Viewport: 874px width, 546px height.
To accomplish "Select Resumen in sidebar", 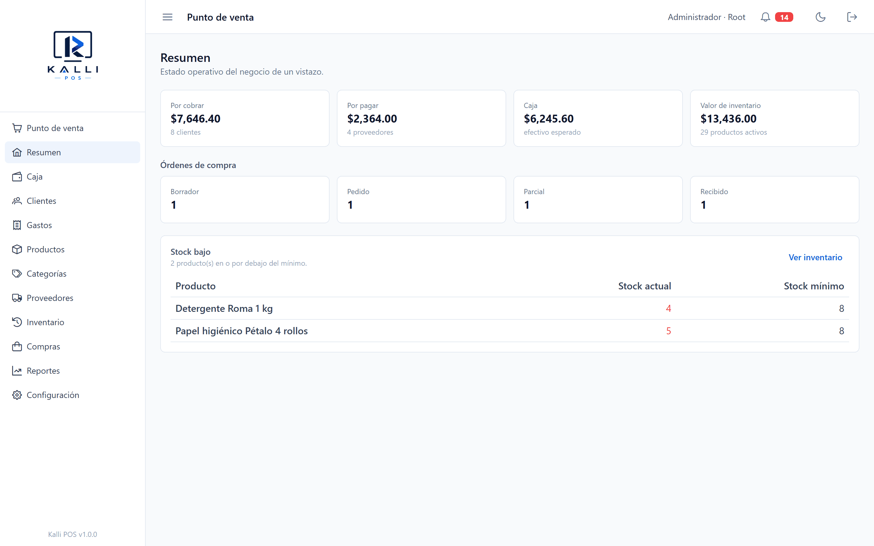I will 73,152.
